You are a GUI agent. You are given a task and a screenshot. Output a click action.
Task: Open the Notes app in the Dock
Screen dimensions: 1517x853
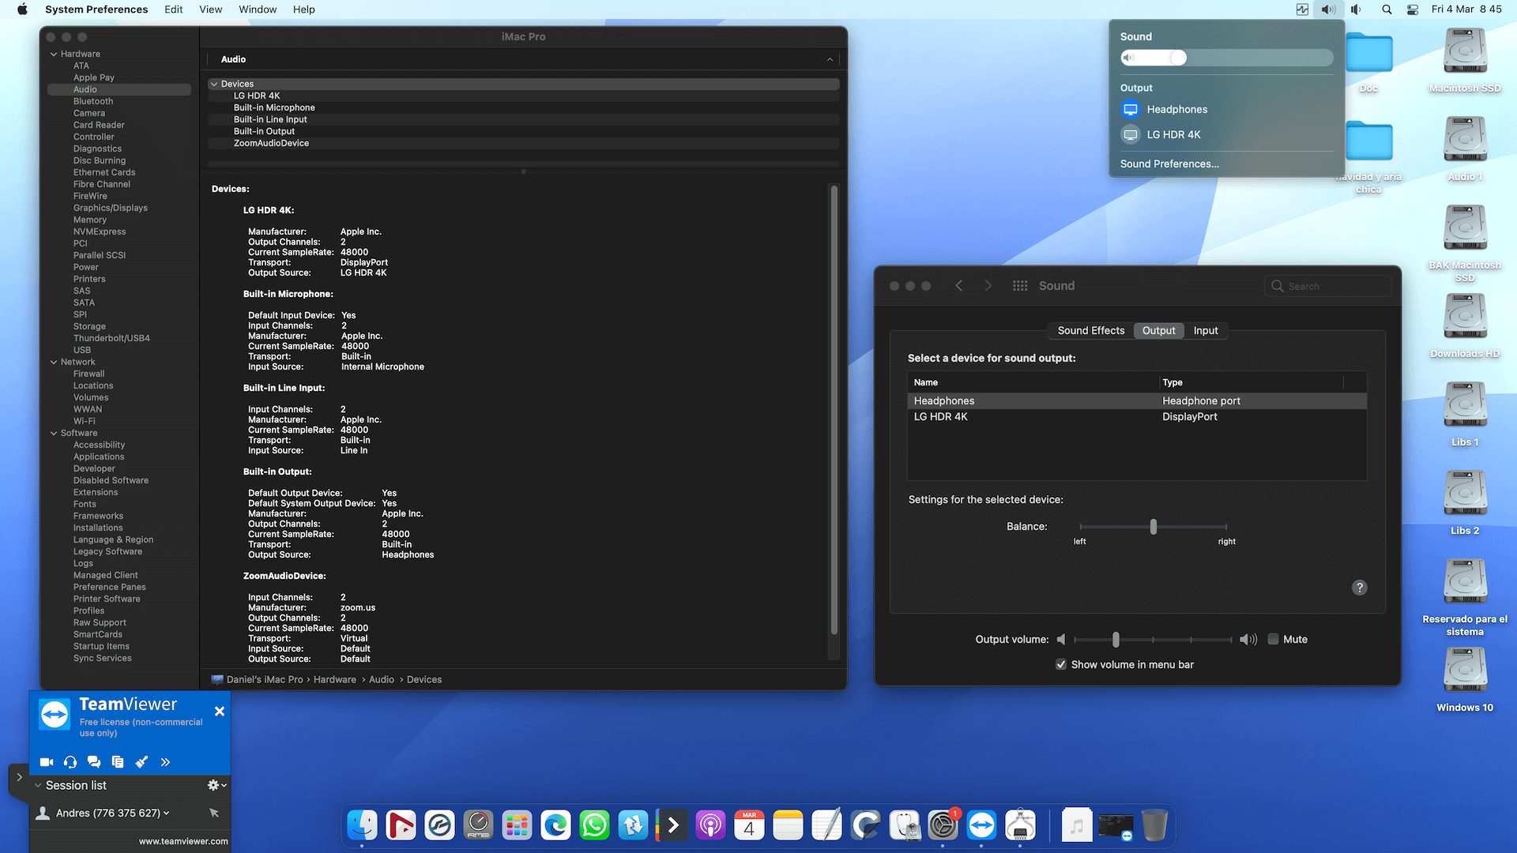click(x=789, y=826)
